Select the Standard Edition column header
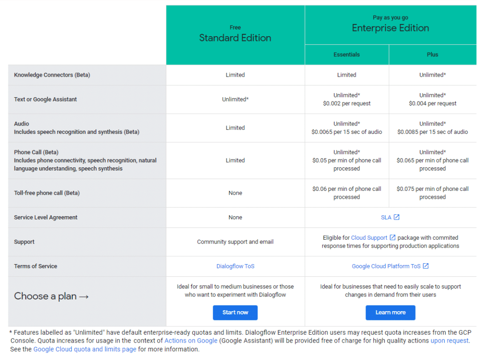This screenshot has height=360, width=481. pyautogui.click(x=235, y=38)
